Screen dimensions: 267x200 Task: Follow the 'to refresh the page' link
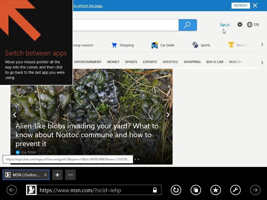(88, 6)
